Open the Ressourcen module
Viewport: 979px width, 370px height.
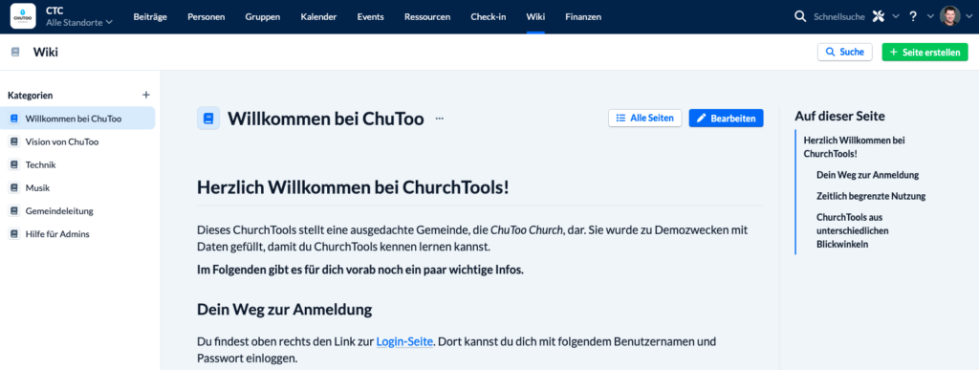point(427,17)
